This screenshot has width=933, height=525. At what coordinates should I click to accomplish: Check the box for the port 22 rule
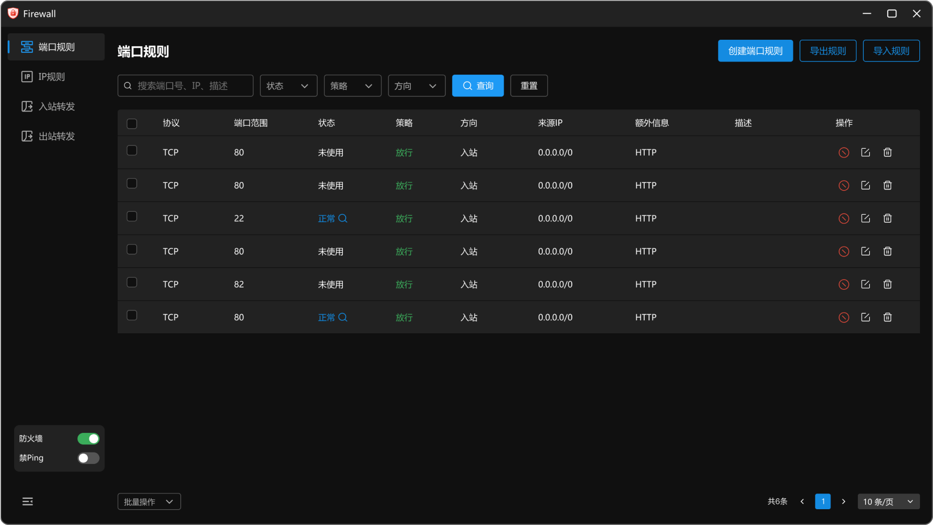pyautogui.click(x=132, y=217)
